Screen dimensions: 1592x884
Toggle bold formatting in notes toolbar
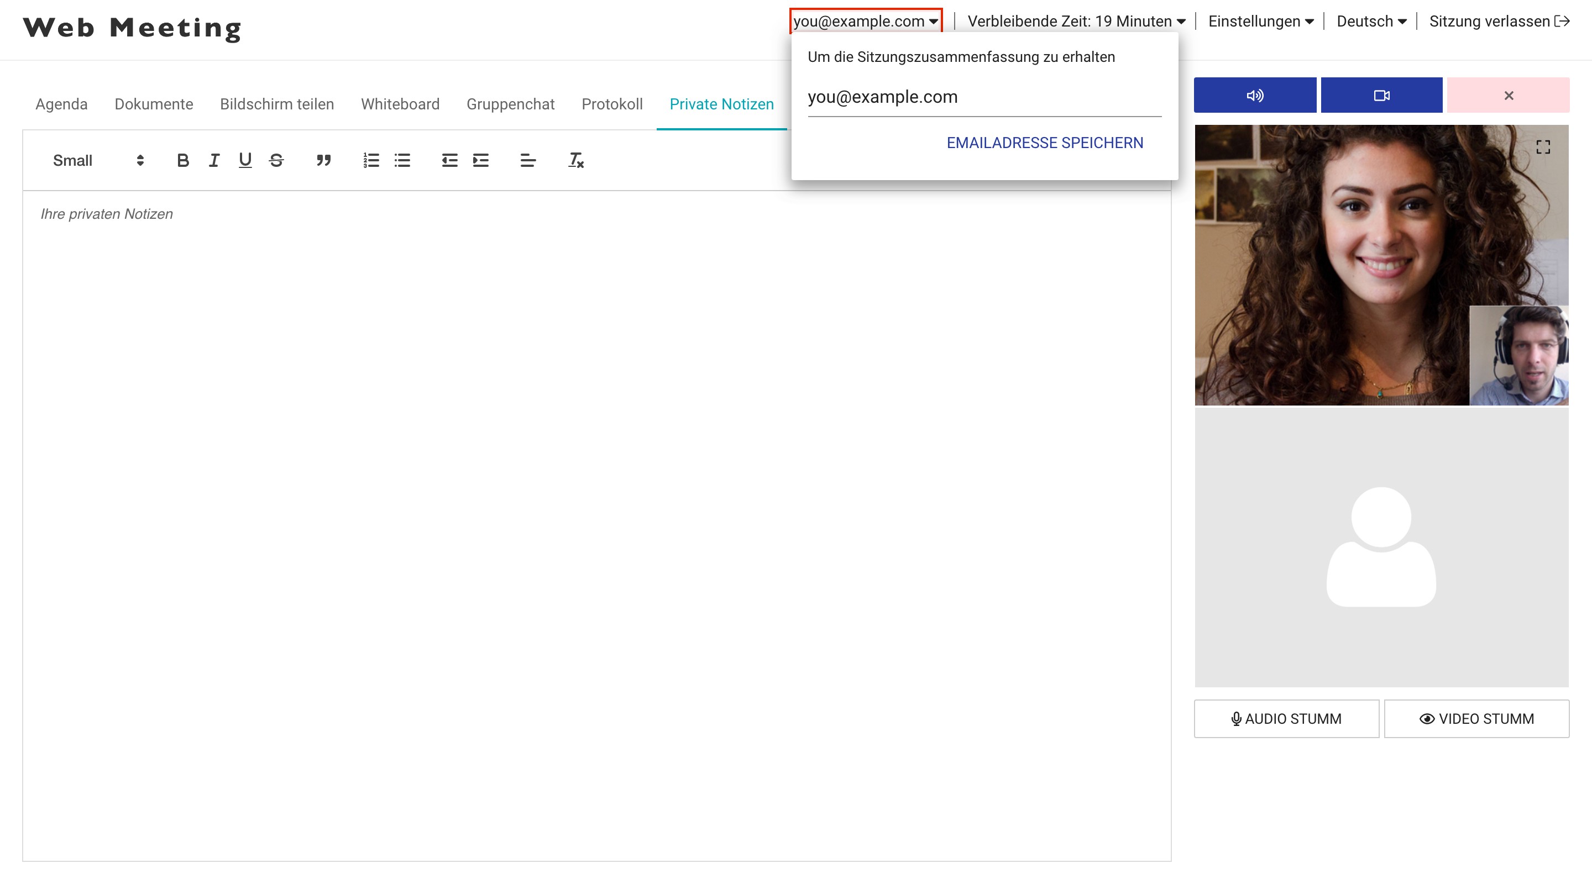click(182, 161)
